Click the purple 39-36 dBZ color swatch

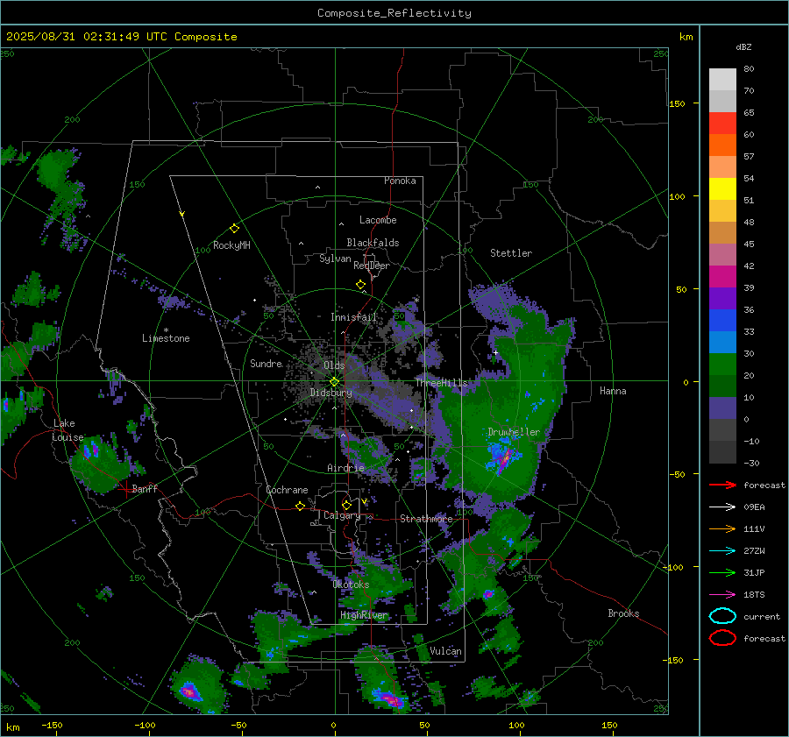[x=722, y=299]
